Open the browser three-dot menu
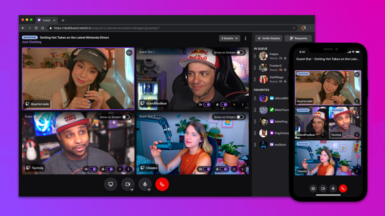Viewport: 385px width, 216px height. 310,28
